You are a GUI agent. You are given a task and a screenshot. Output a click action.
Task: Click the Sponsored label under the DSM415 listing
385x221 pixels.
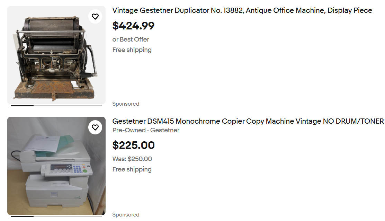click(126, 215)
